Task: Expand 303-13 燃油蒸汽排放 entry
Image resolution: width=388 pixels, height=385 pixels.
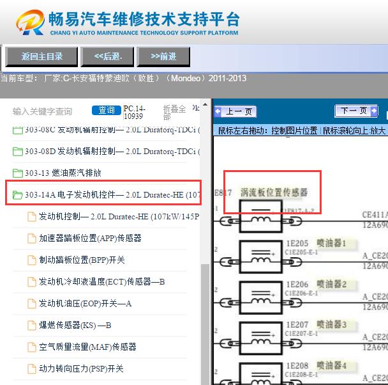Action: [63, 173]
